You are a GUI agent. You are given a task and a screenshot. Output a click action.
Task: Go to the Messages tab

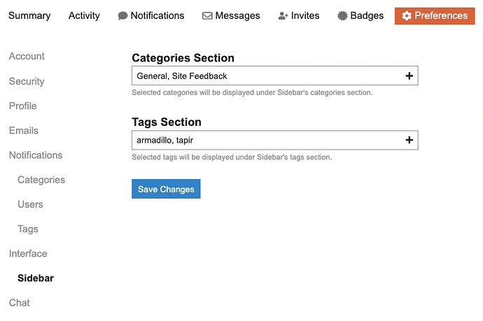pyautogui.click(x=231, y=15)
